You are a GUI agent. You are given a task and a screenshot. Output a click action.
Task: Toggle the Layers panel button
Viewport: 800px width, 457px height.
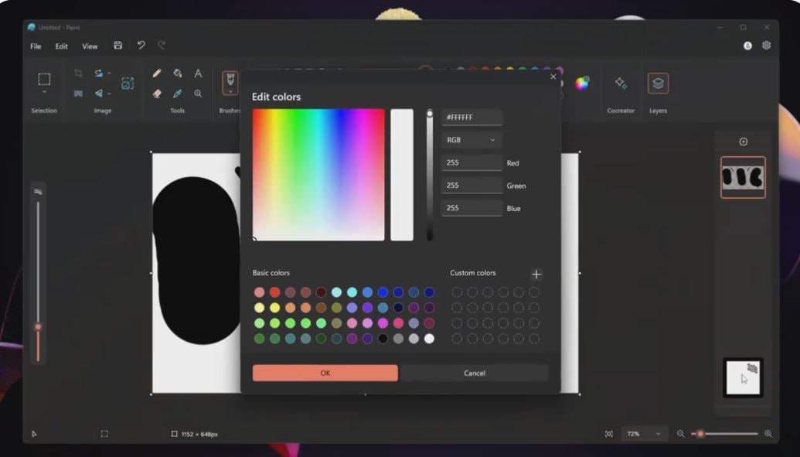[658, 84]
